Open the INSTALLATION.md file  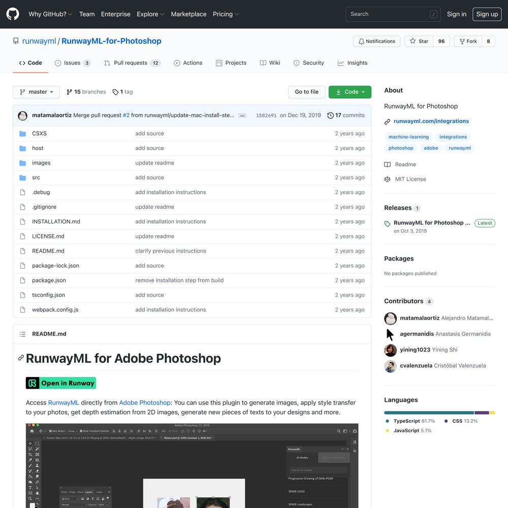click(x=56, y=221)
